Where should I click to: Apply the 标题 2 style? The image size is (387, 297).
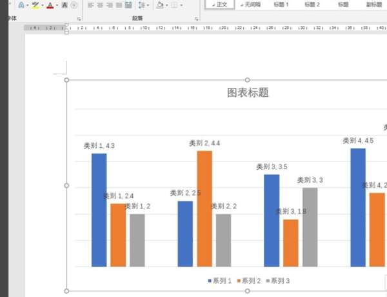click(x=312, y=5)
